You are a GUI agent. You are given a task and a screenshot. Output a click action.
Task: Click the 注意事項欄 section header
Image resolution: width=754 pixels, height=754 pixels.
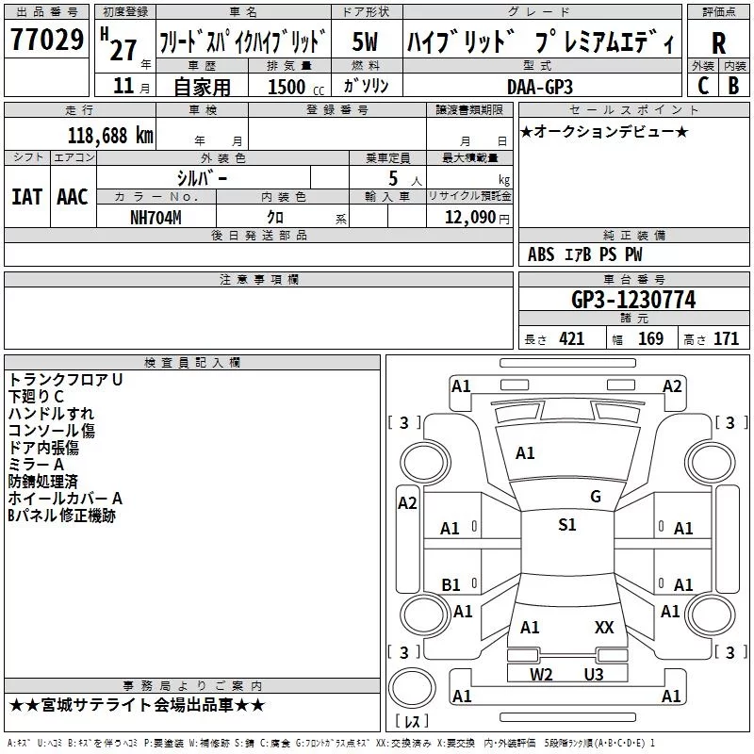tap(259, 279)
